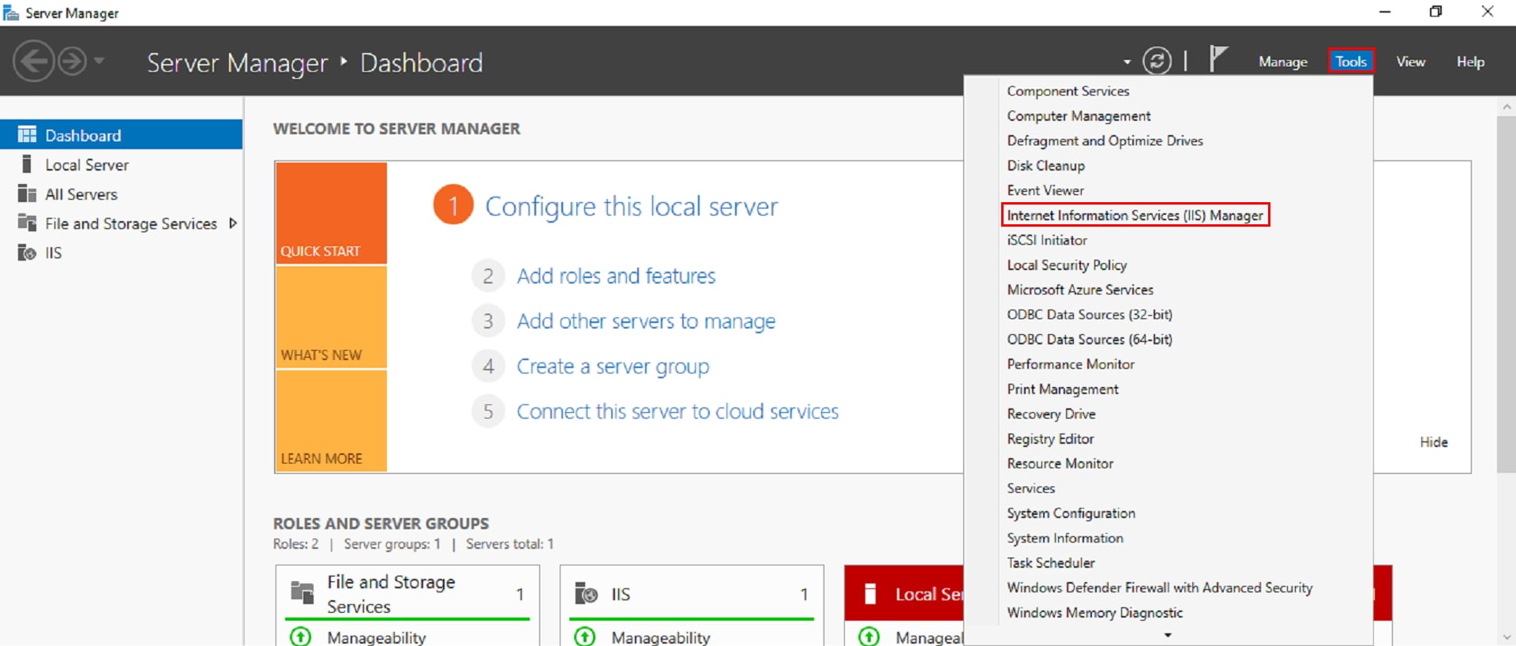1516x646 pixels.
Task: Select All Servers in navigation pane
Action: [122, 193]
